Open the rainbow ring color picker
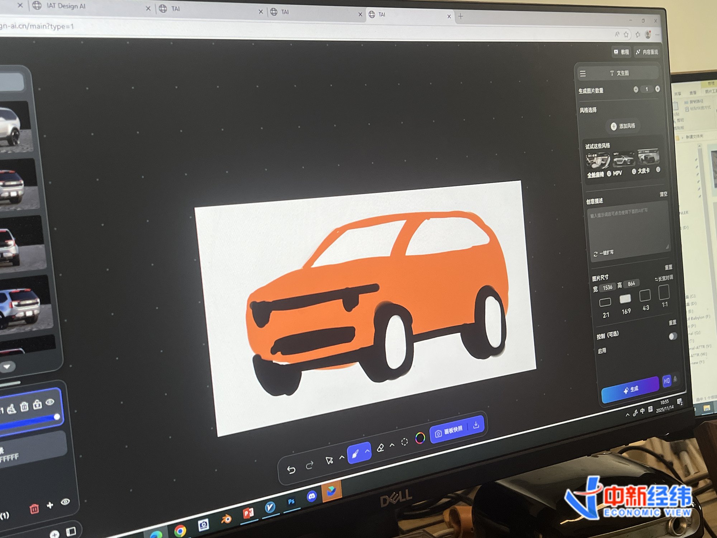 [x=420, y=438]
